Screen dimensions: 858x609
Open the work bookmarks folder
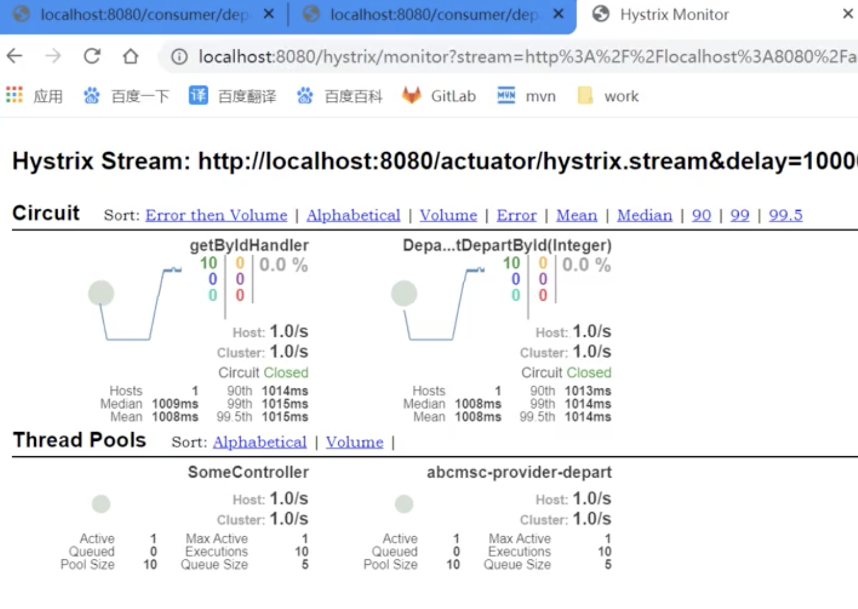(x=608, y=96)
